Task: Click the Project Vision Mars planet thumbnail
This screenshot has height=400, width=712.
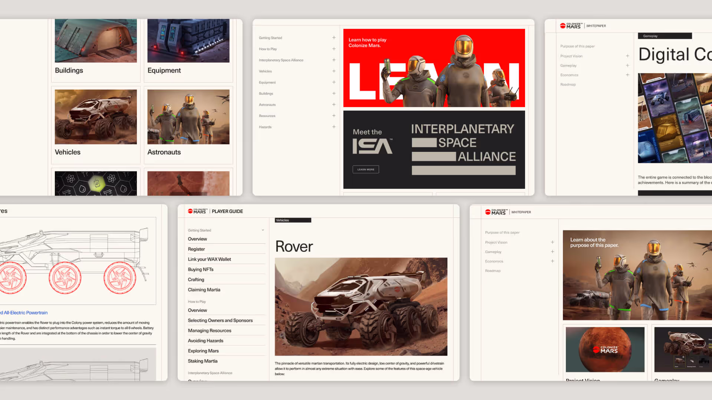Action: tap(605, 349)
